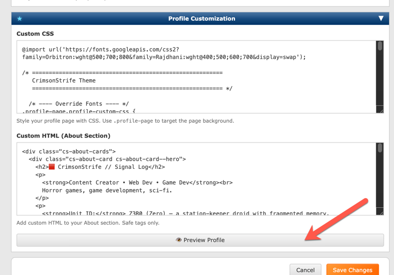Click the orange Save Changes button

pyautogui.click(x=353, y=270)
